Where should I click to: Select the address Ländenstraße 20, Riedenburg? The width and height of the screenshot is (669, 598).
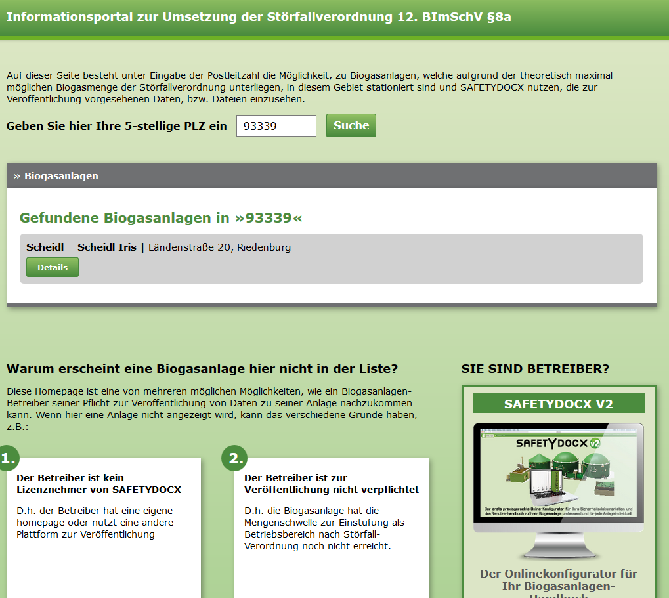point(219,247)
